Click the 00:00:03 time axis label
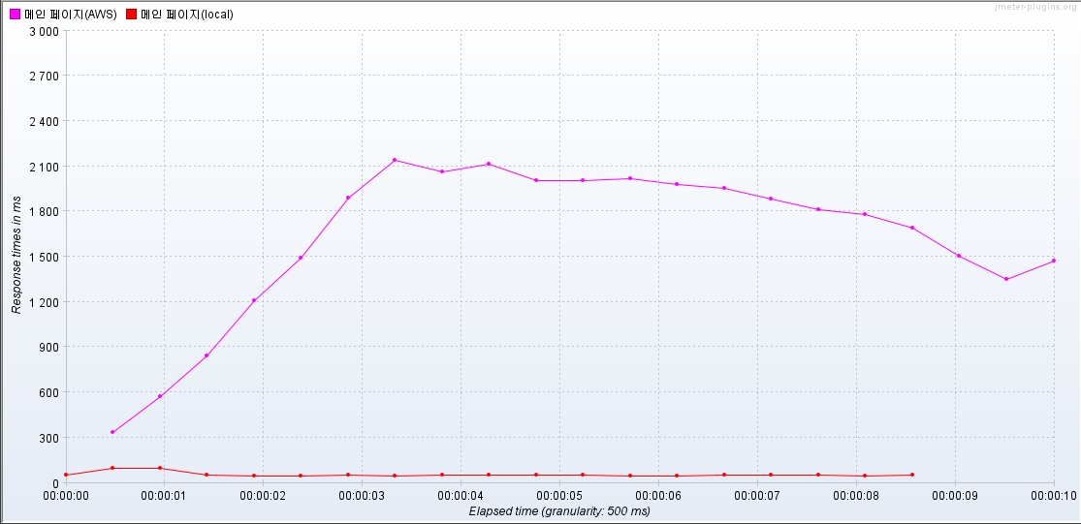This screenshot has width=1081, height=524. pos(362,496)
